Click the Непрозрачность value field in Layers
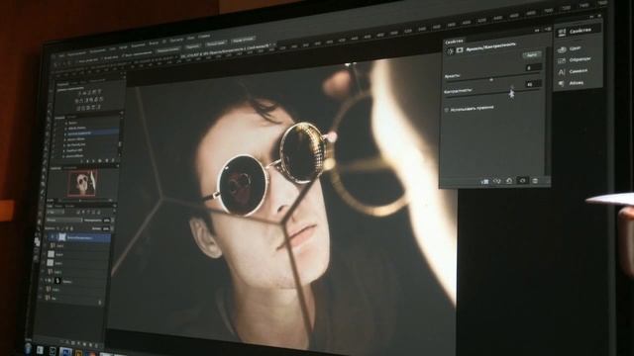The image size is (634, 356). [x=107, y=221]
